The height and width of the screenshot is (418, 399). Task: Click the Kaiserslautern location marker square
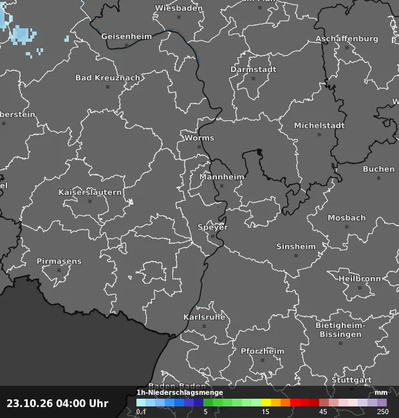point(90,201)
